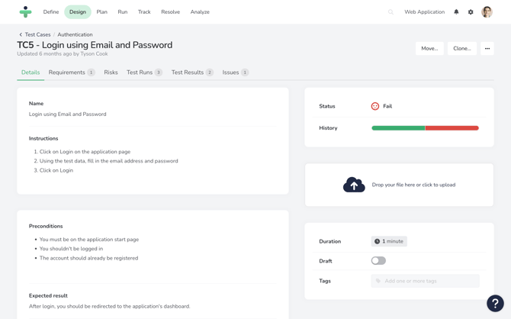The height and width of the screenshot is (319, 511).
Task: Click the Move... button
Action: pos(429,48)
